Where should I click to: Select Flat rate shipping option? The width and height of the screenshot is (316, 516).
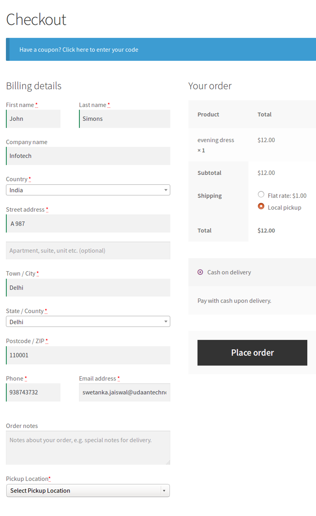point(261,195)
